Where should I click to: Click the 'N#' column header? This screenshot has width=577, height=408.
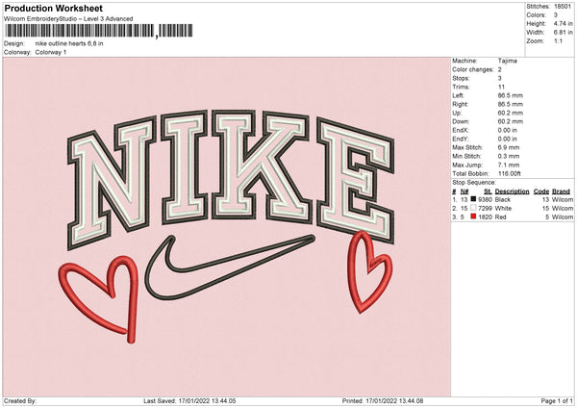pyautogui.click(x=464, y=191)
